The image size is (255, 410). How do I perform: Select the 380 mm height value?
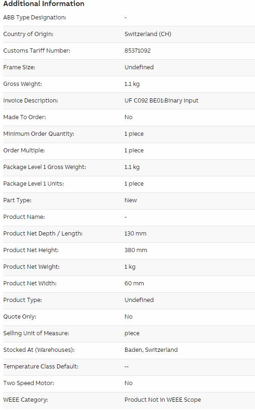(136, 250)
